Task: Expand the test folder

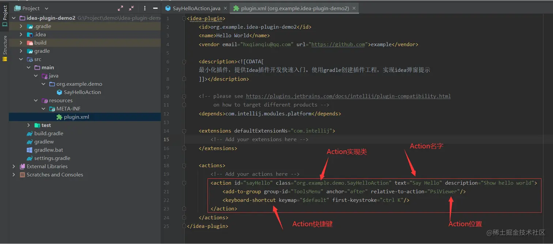Action: click(x=29, y=125)
